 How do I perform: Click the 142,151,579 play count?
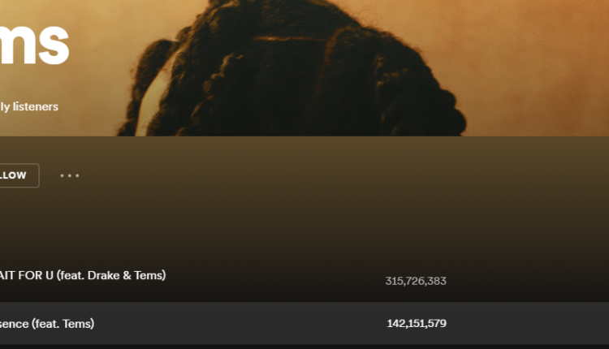pyautogui.click(x=417, y=323)
